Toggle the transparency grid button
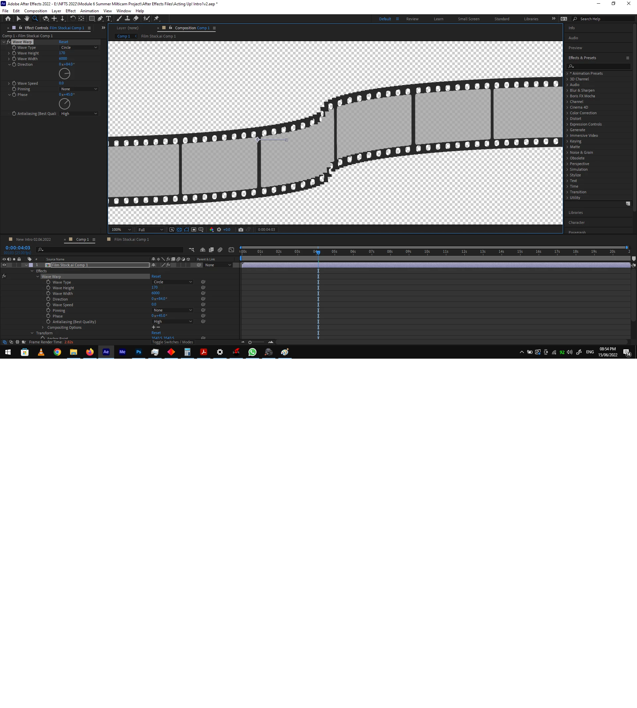This screenshot has width=637, height=708. tap(179, 229)
